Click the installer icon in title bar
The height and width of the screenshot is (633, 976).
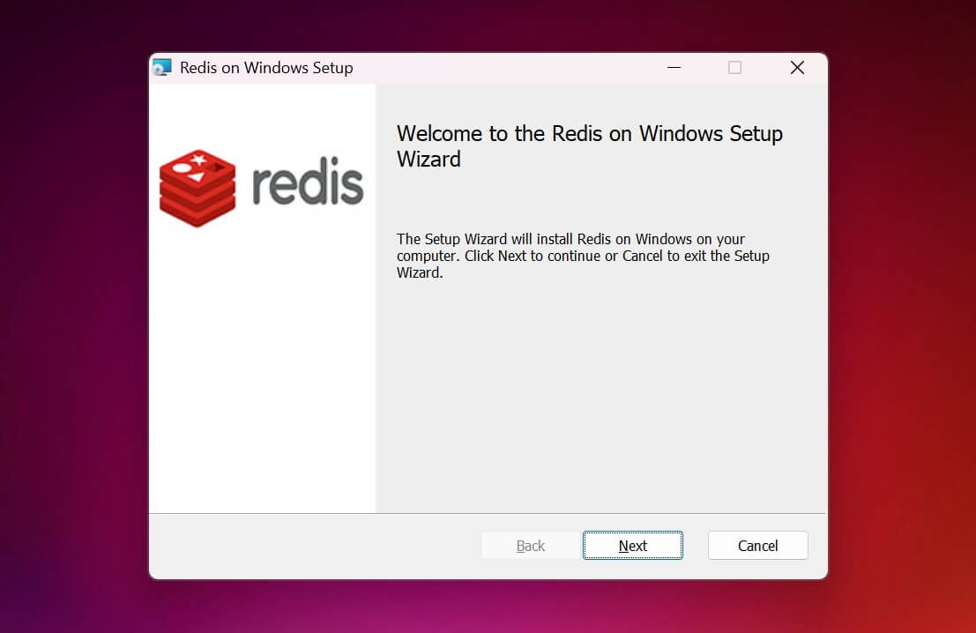(162, 67)
